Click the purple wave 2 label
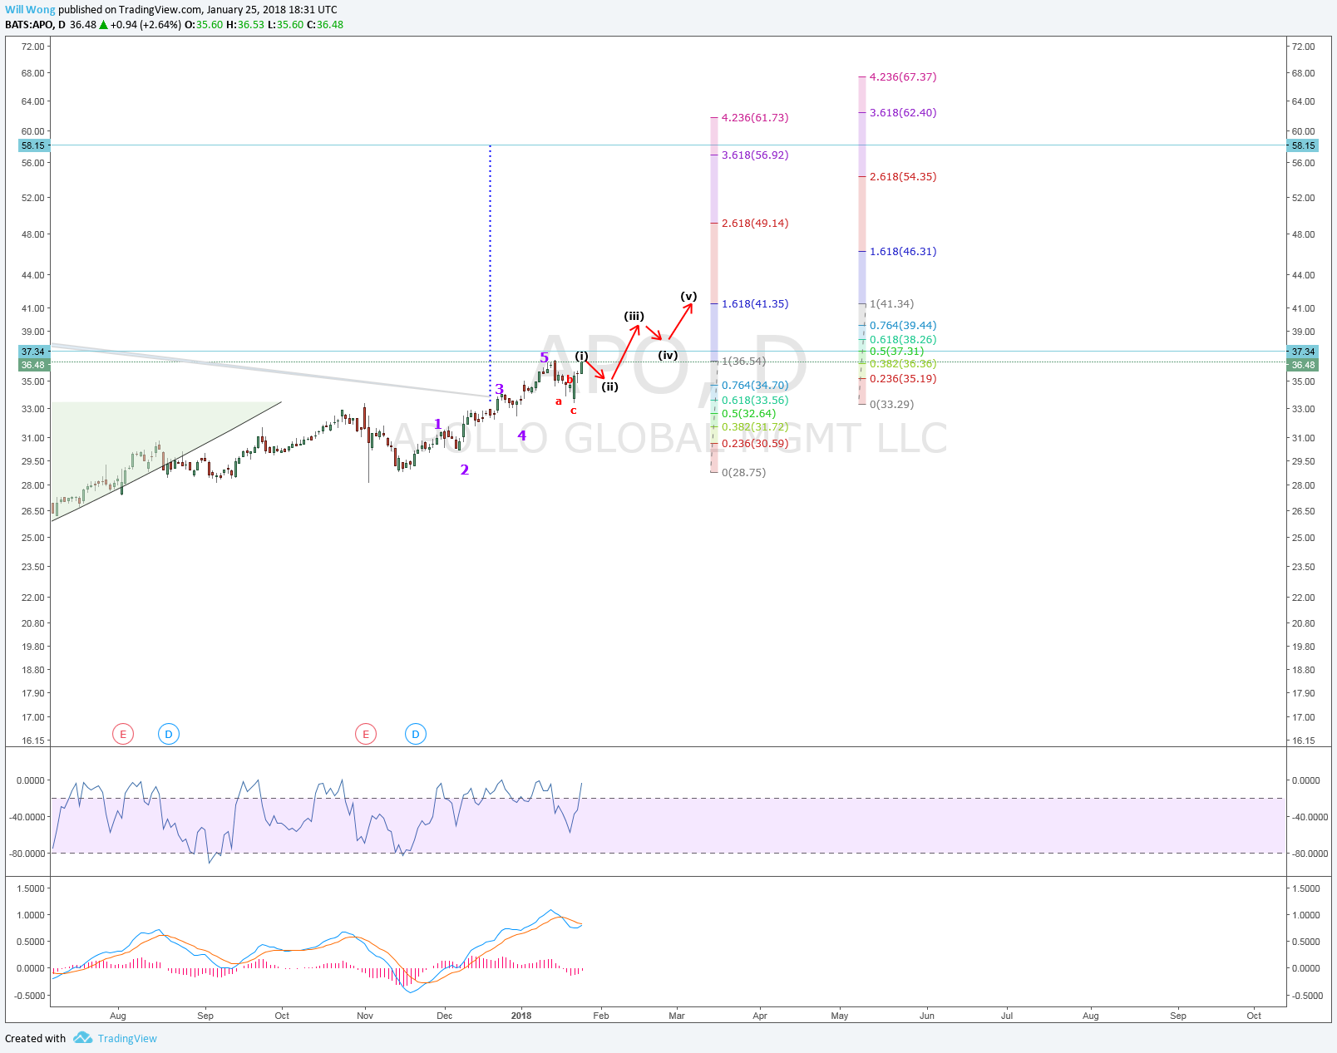 click(x=465, y=470)
